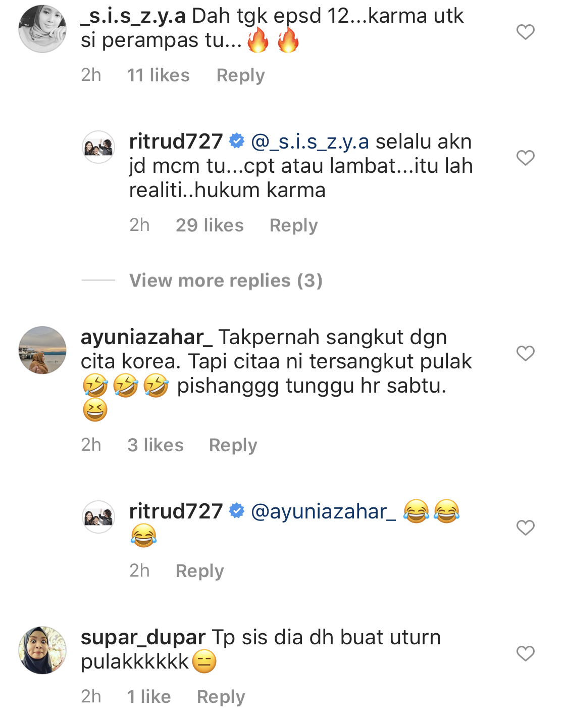Screen dimensions: 568x712
Task: Like supar_dupar's uturn comment
Action: click(525, 653)
